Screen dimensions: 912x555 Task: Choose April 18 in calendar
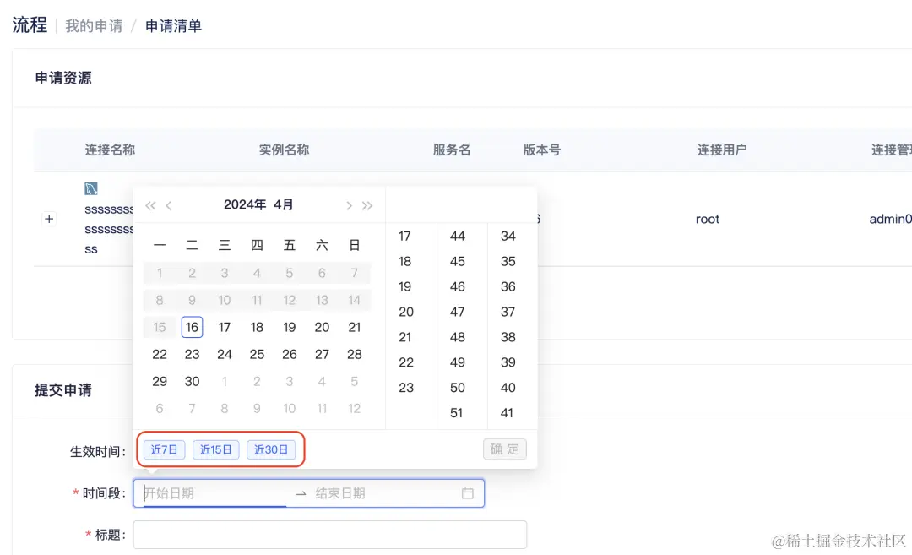click(x=257, y=327)
